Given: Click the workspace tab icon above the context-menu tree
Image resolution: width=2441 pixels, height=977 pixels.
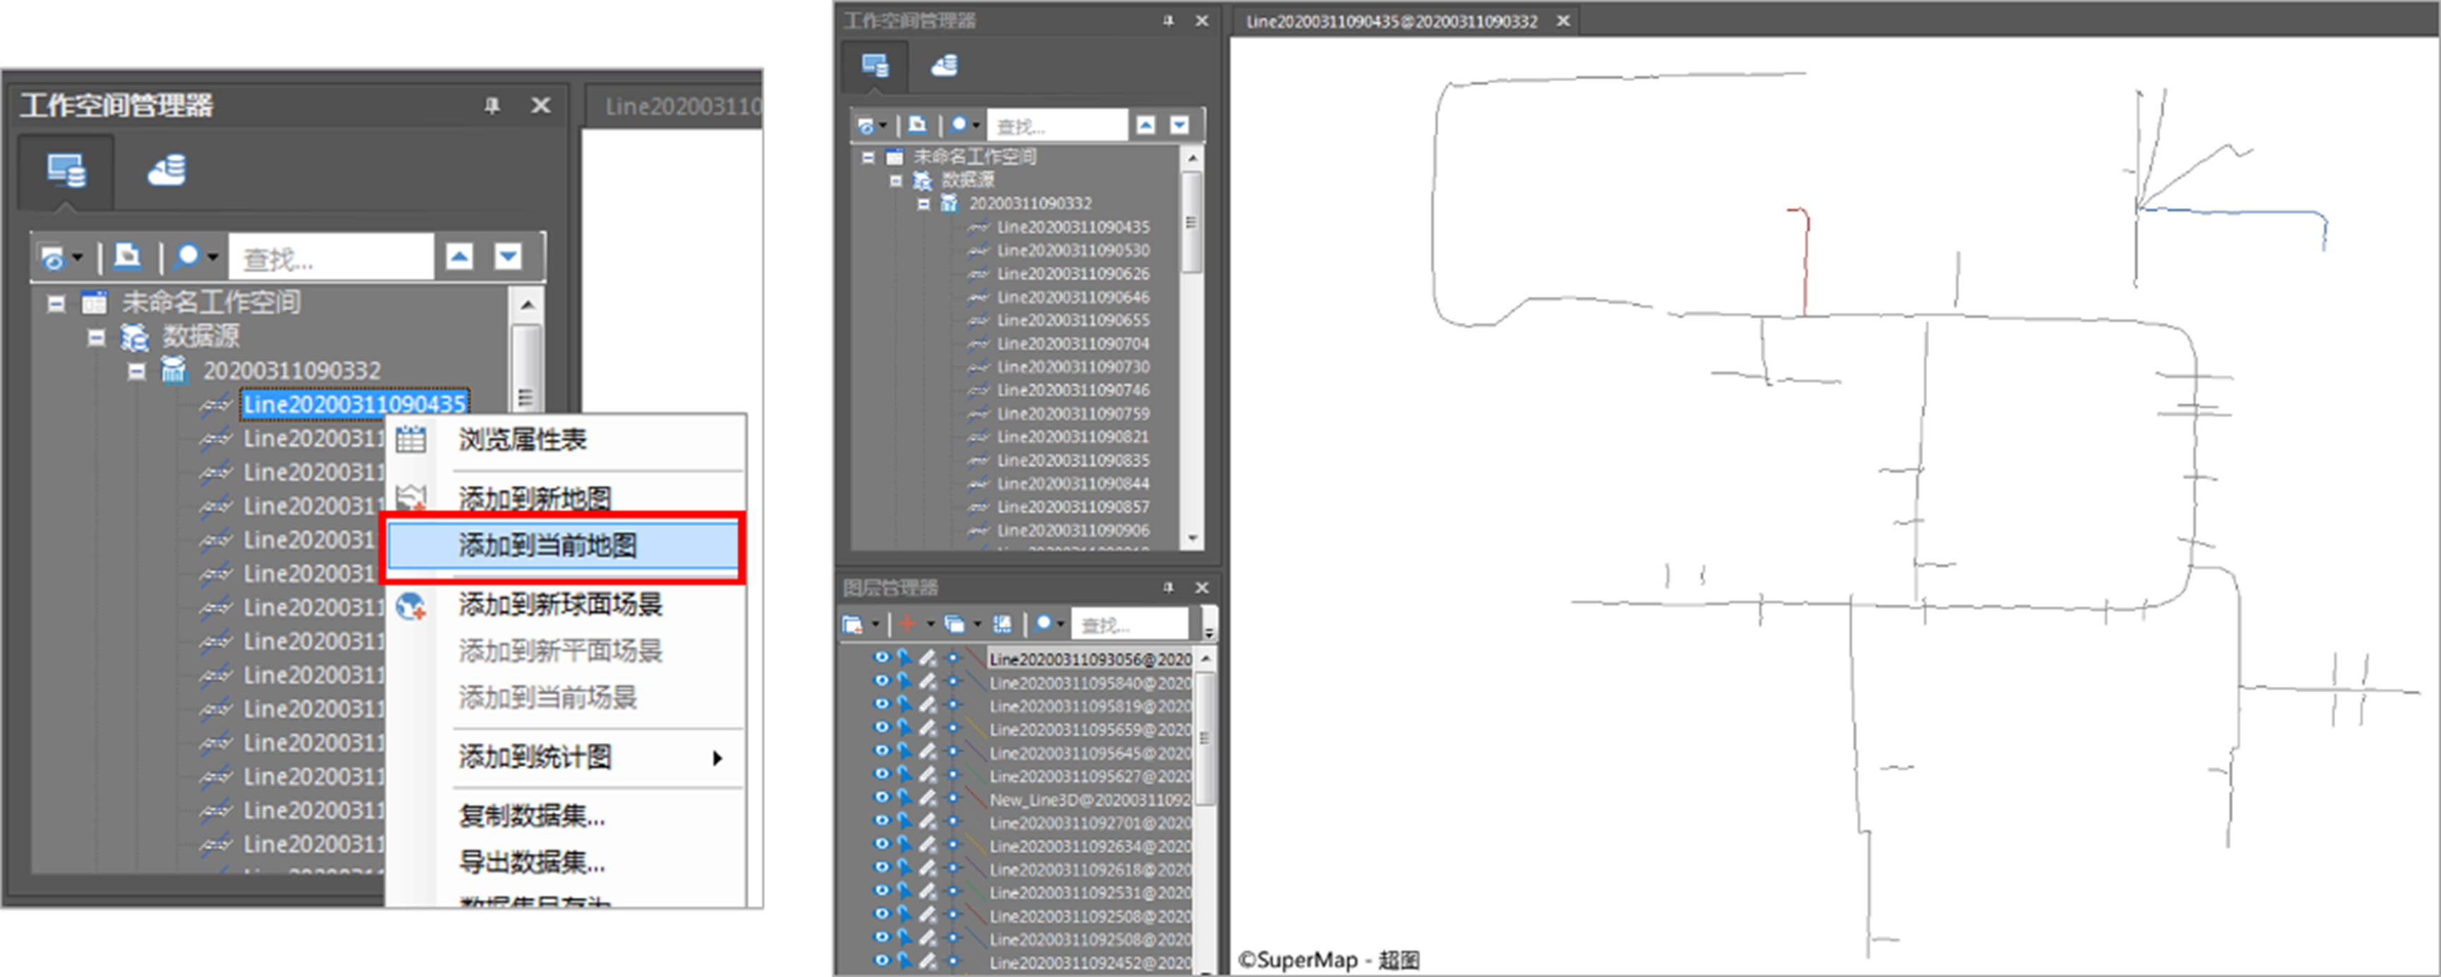Looking at the screenshot, I should [66, 171].
